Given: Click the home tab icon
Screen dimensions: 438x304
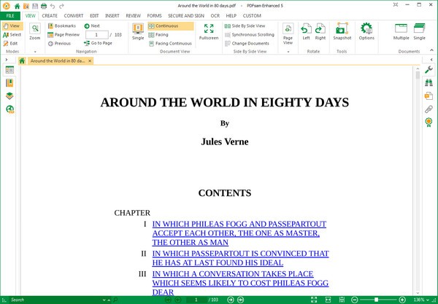Looking at the screenshot, I should click(x=22, y=61).
